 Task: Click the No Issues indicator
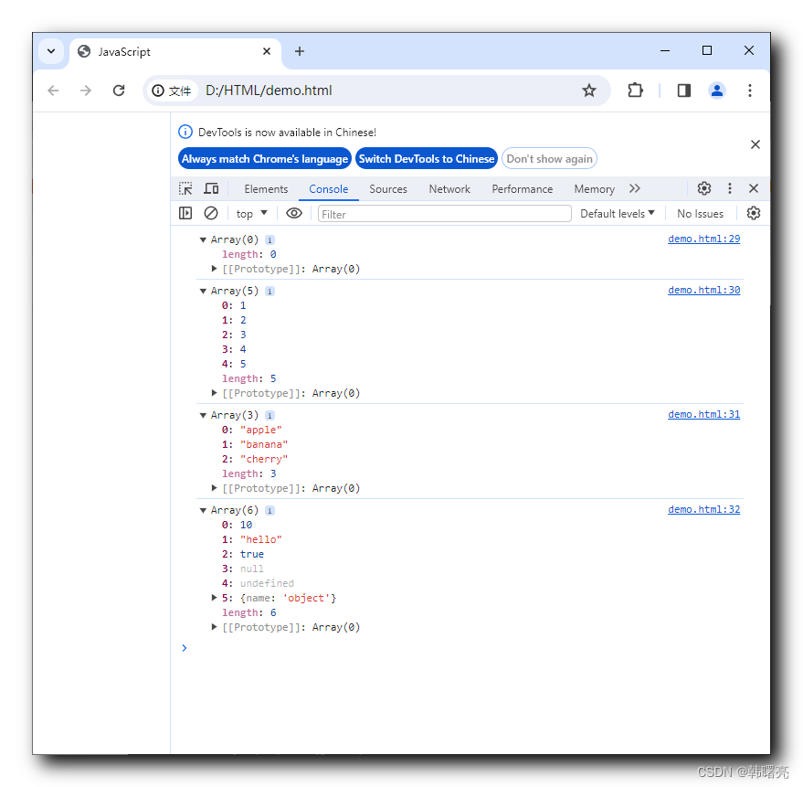pos(700,214)
